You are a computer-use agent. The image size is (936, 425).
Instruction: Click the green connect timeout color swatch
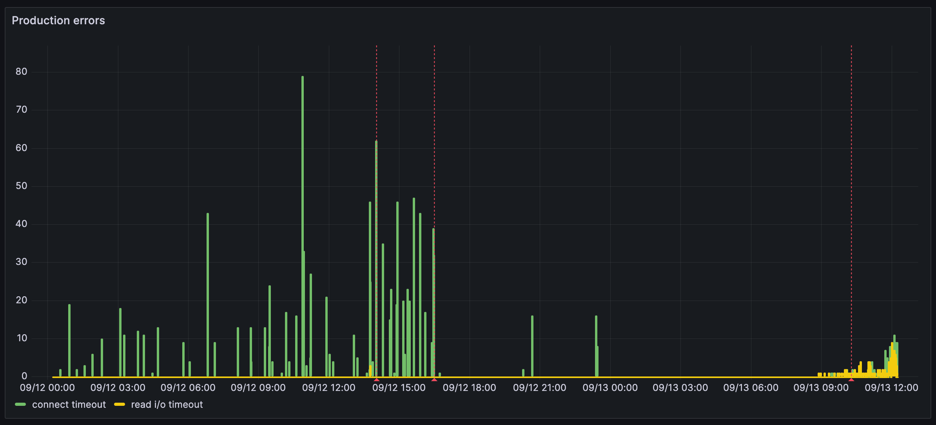(x=20, y=405)
